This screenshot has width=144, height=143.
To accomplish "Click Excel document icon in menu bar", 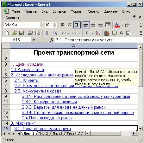I will coord(6,11).
